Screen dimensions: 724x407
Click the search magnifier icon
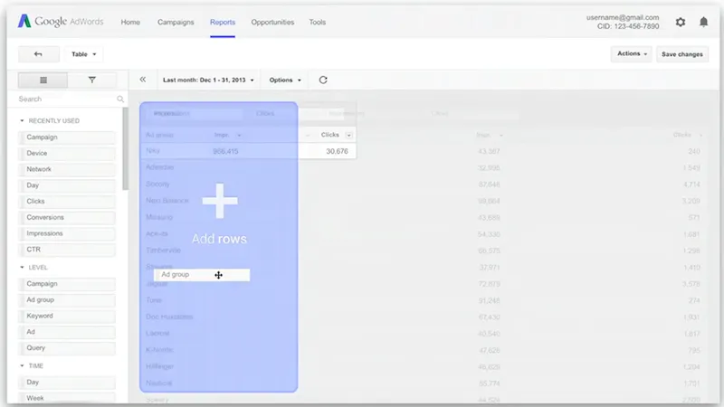pyautogui.click(x=120, y=99)
